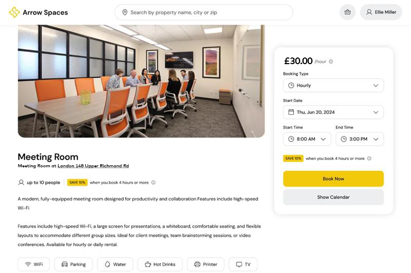Screen dimensions: 411x273
Task: Expand the Start Time 8:00 AM dropdown
Action: [307, 139]
